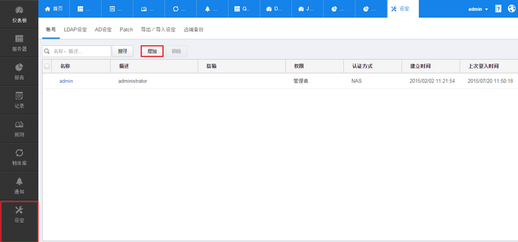This screenshot has width=518, height=242.
Task: Open the AD设定 sub-tab
Action: click(103, 30)
